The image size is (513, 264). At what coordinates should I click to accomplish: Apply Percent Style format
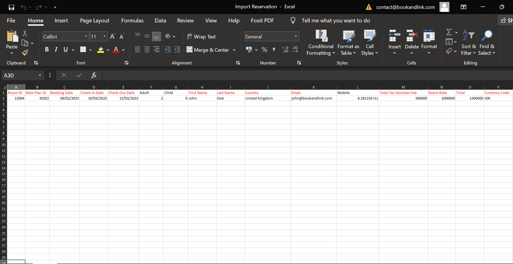coord(265,49)
